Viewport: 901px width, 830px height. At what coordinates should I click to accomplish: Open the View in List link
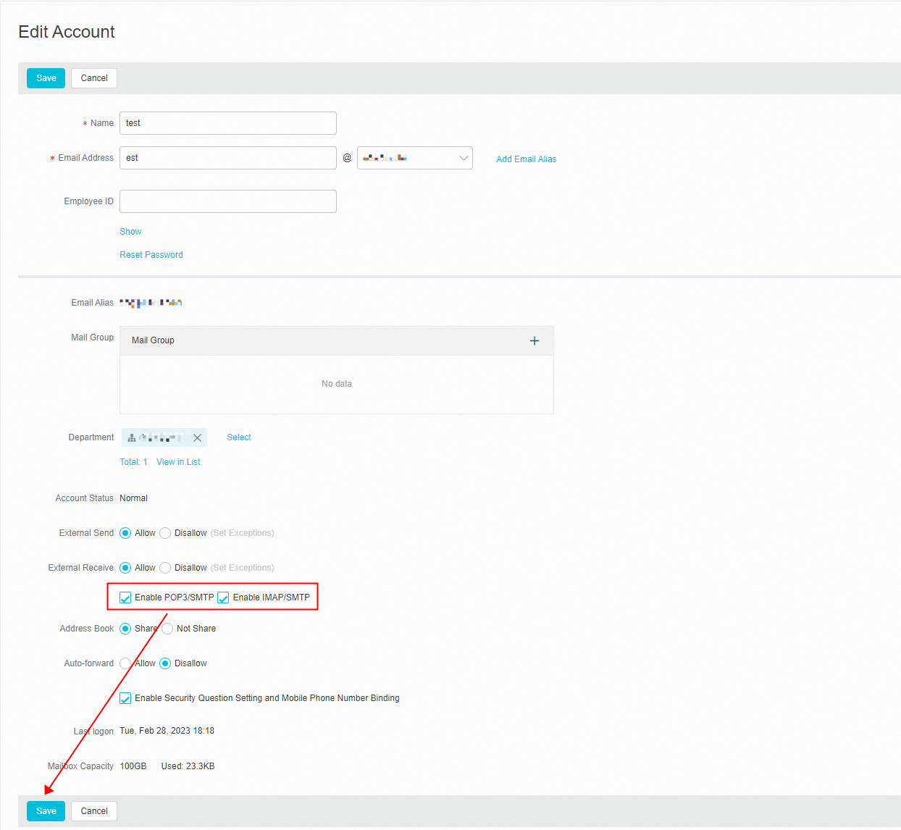coord(178,462)
